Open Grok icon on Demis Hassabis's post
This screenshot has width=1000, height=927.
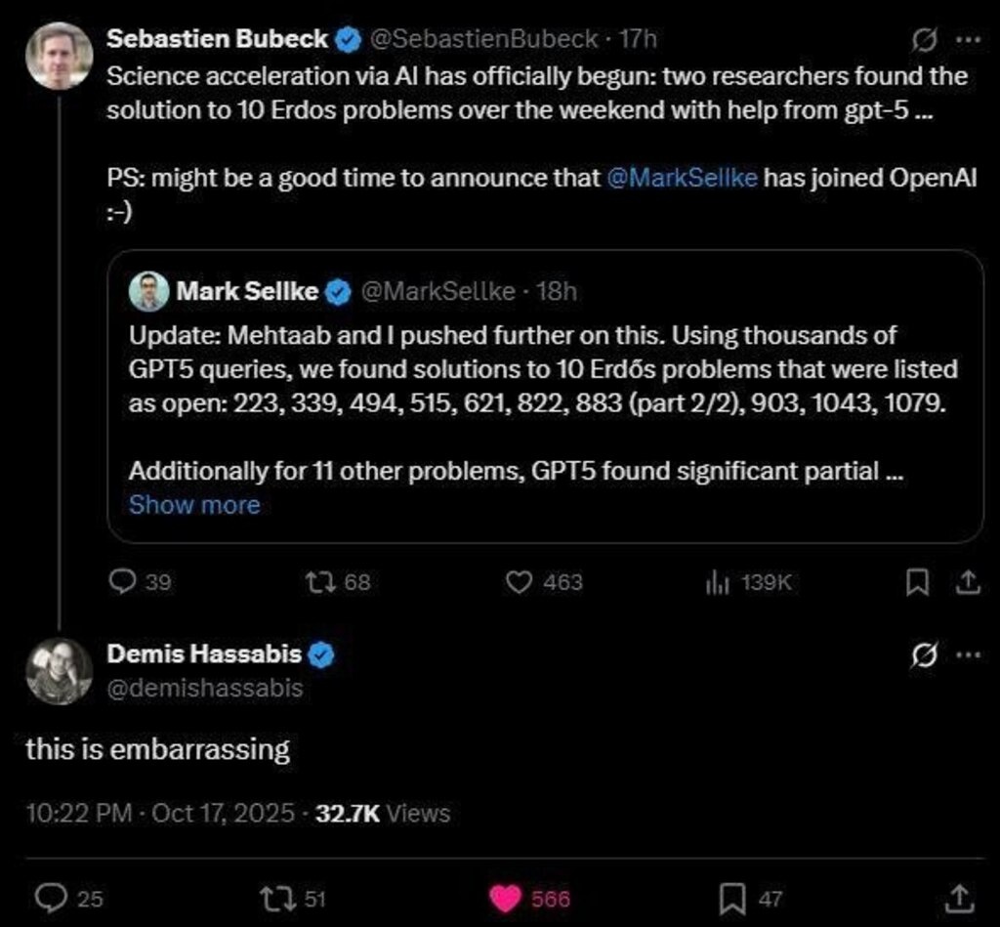(922, 657)
